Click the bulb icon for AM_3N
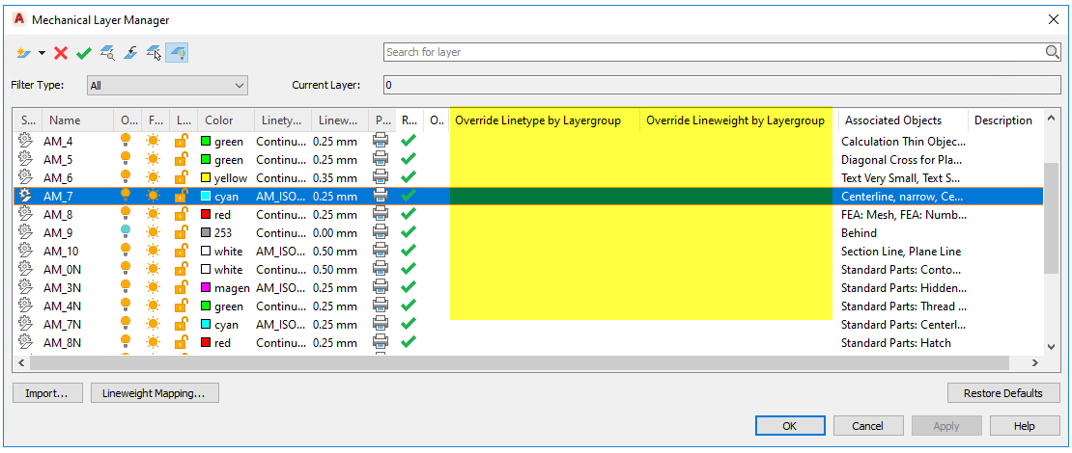Screen dimensions: 1072x453 (126, 287)
